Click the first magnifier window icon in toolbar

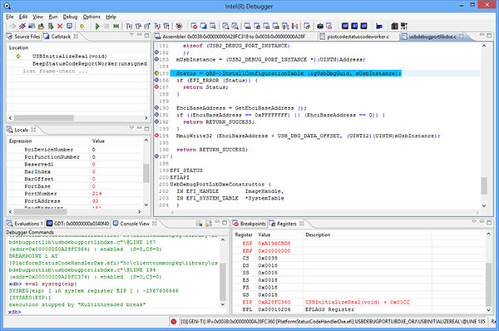point(225,26)
